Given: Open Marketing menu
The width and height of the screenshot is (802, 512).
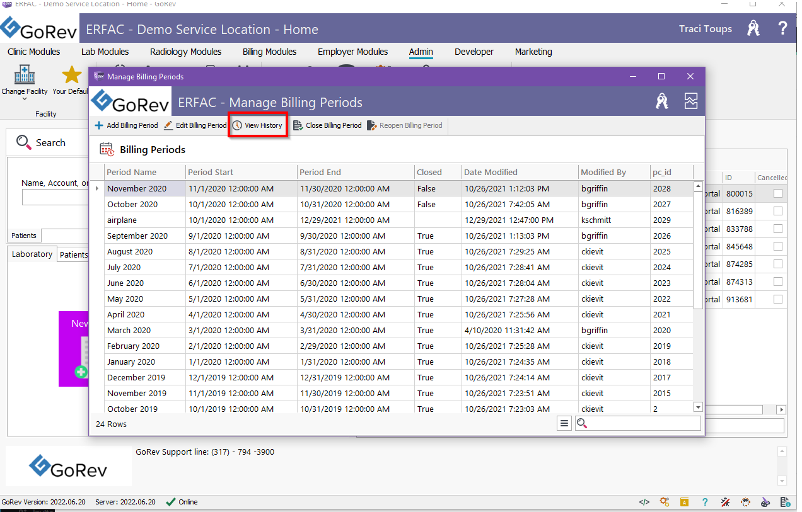Looking at the screenshot, I should coord(533,52).
